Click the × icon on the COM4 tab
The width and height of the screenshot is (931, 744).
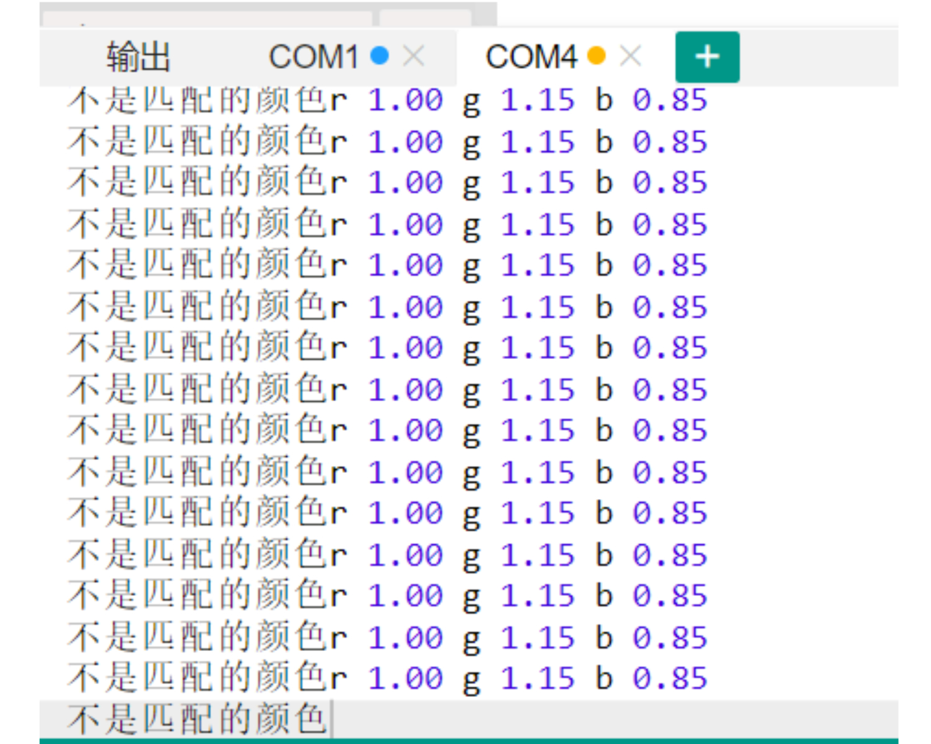pos(631,56)
